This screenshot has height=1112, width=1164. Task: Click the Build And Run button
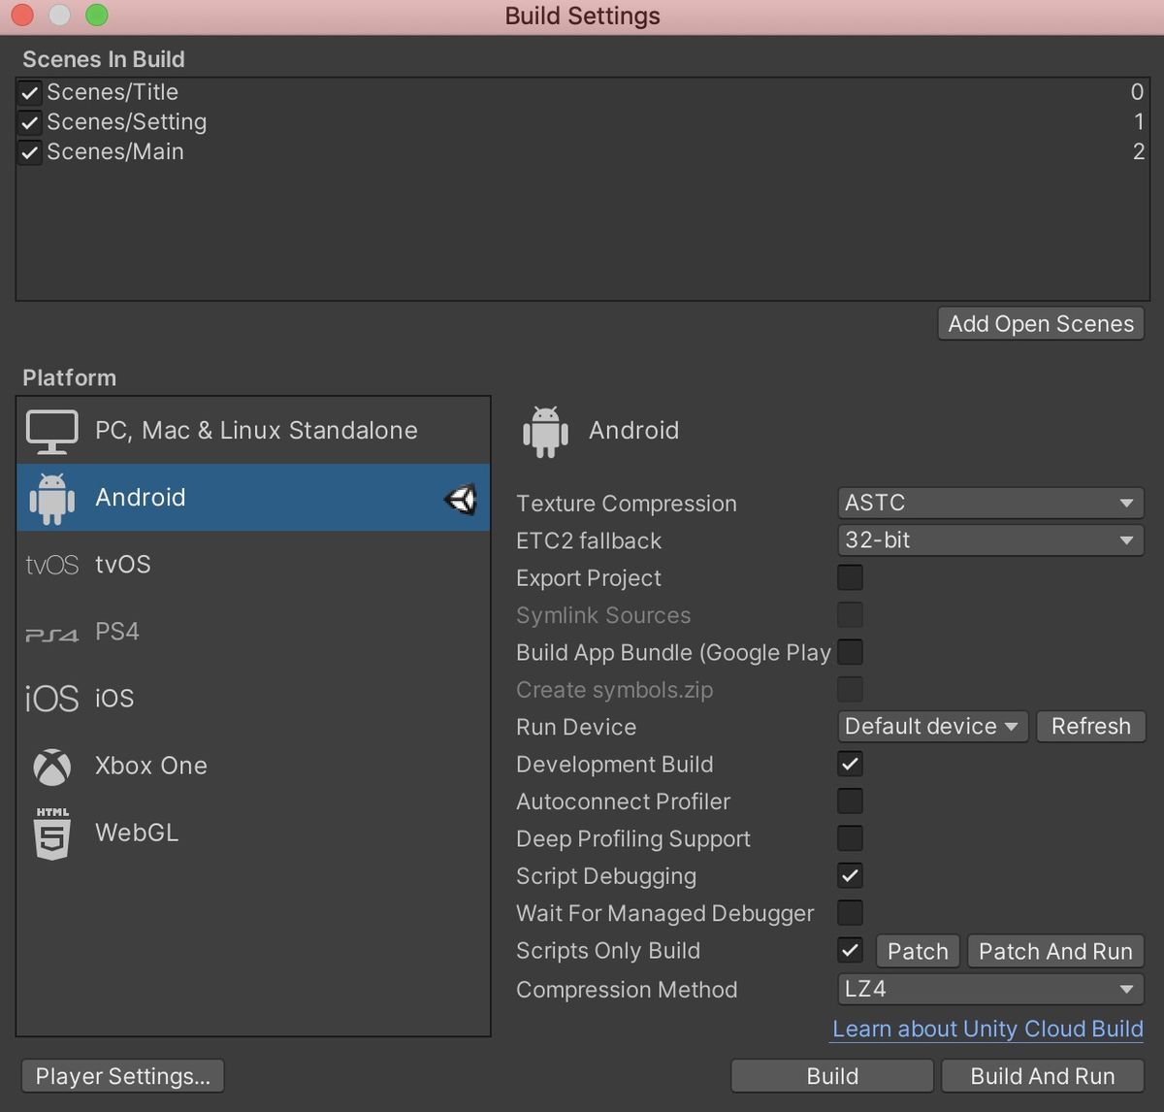click(1043, 1076)
